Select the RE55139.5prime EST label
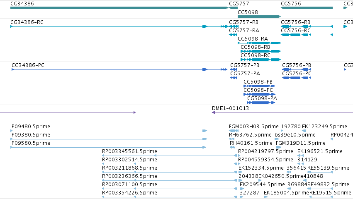The width and height of the screenshot is (353, 199). 328,168
